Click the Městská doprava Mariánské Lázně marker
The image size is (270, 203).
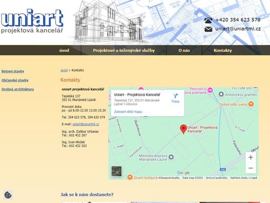171,157
